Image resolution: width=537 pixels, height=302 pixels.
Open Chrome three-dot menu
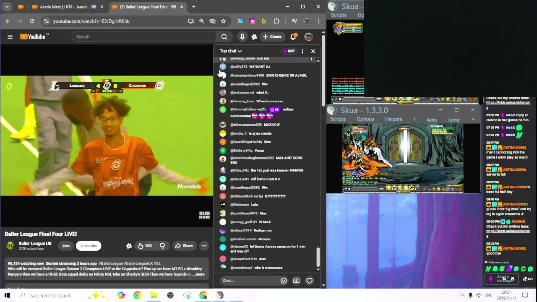click(319, 21)
